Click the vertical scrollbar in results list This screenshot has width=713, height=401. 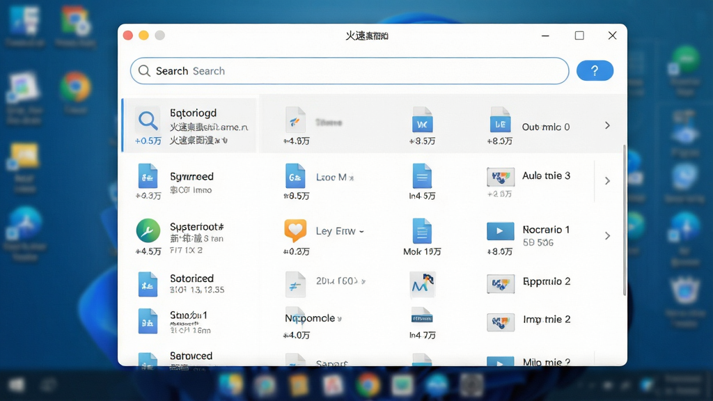(x=625, y=221)
